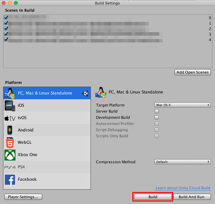Click the scene index number 4
The width and height of the screenshot is (215, 204).
[210, 40]
